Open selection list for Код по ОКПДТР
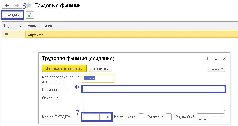The height and width of the screenshot is (126, 238). pos(102,117)
